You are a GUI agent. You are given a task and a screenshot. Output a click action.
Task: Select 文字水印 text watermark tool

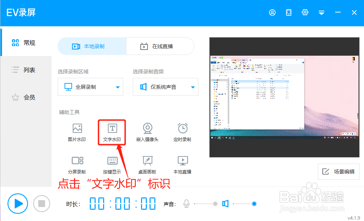112,133
